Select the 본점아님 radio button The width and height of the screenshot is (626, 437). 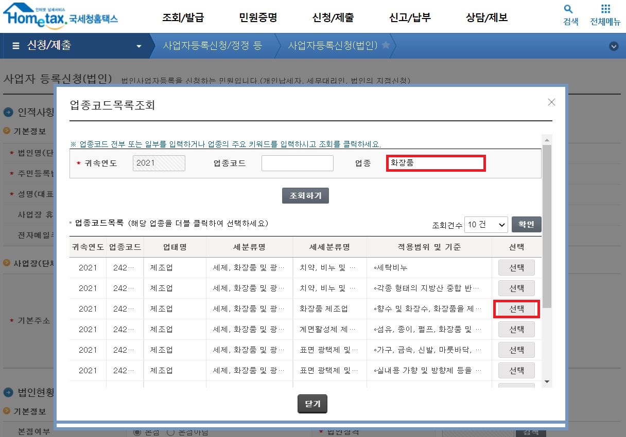tap(171, 432)
